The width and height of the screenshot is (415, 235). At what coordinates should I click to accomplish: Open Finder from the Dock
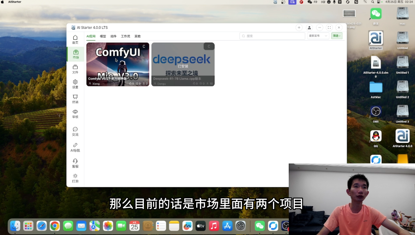click(15, 226)
